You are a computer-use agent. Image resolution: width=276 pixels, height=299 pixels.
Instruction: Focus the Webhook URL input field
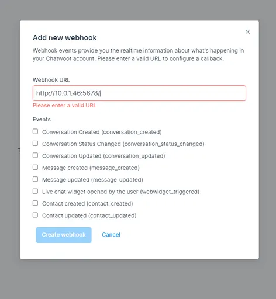coord(139,93)
